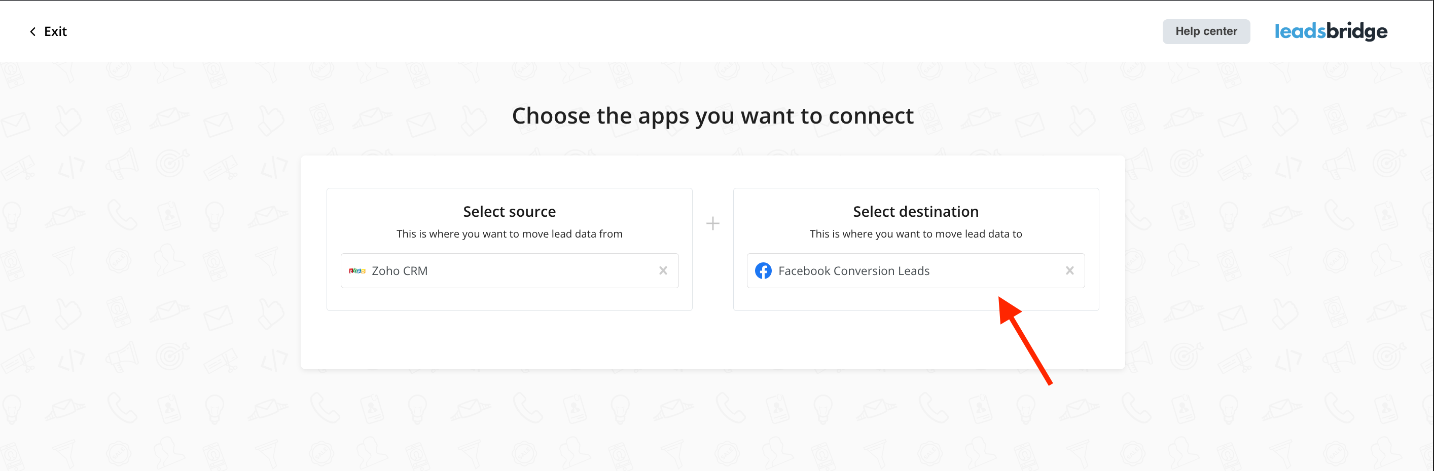Image resolution: width=1434 pixels, height=471 pixels.
Task: Clear the Facebook Conversion Leads destination
Action: 1069,271
